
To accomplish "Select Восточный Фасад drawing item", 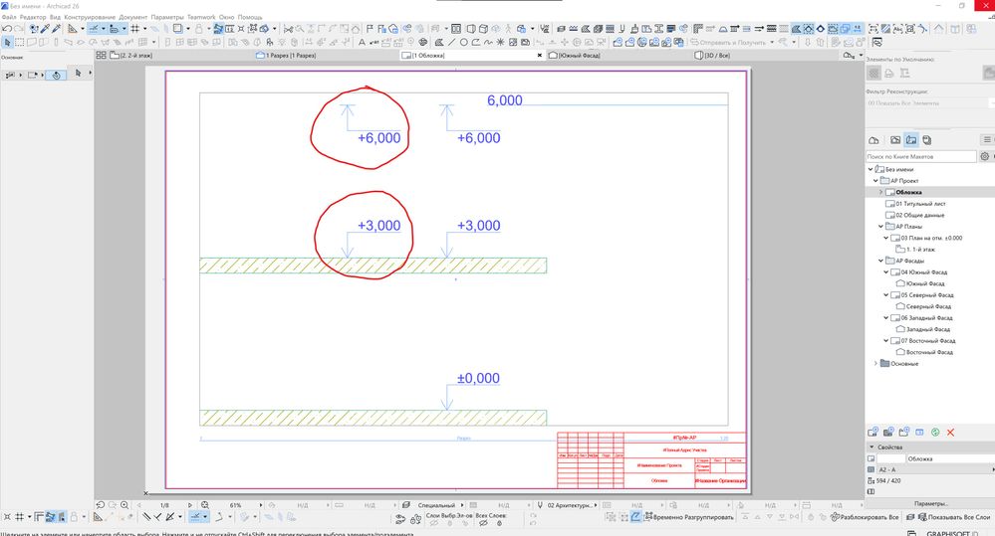I will (x=929, y=352).
